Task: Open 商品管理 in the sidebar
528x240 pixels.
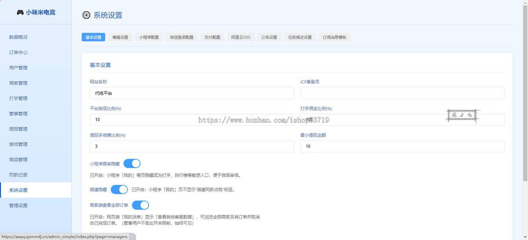Action: pos(36,160)
